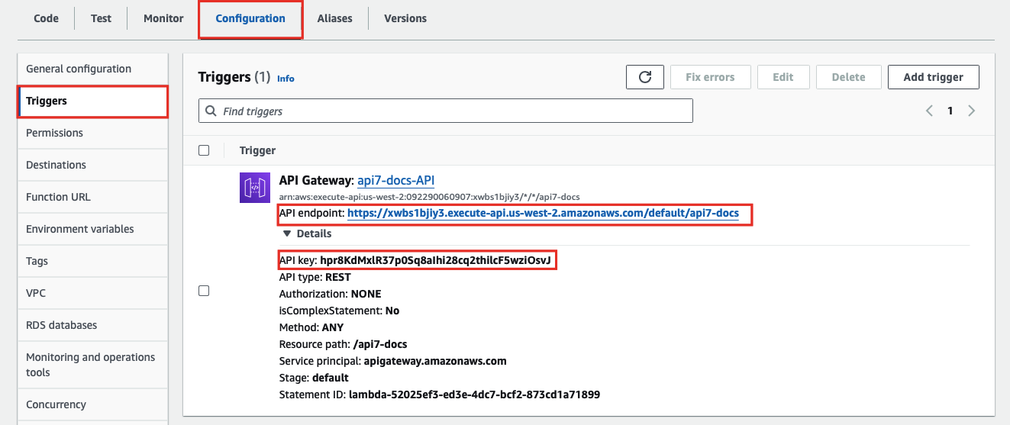Open the api7-docs-API gateway link
Screen dimensions: 1010x425
coord(395,181)
